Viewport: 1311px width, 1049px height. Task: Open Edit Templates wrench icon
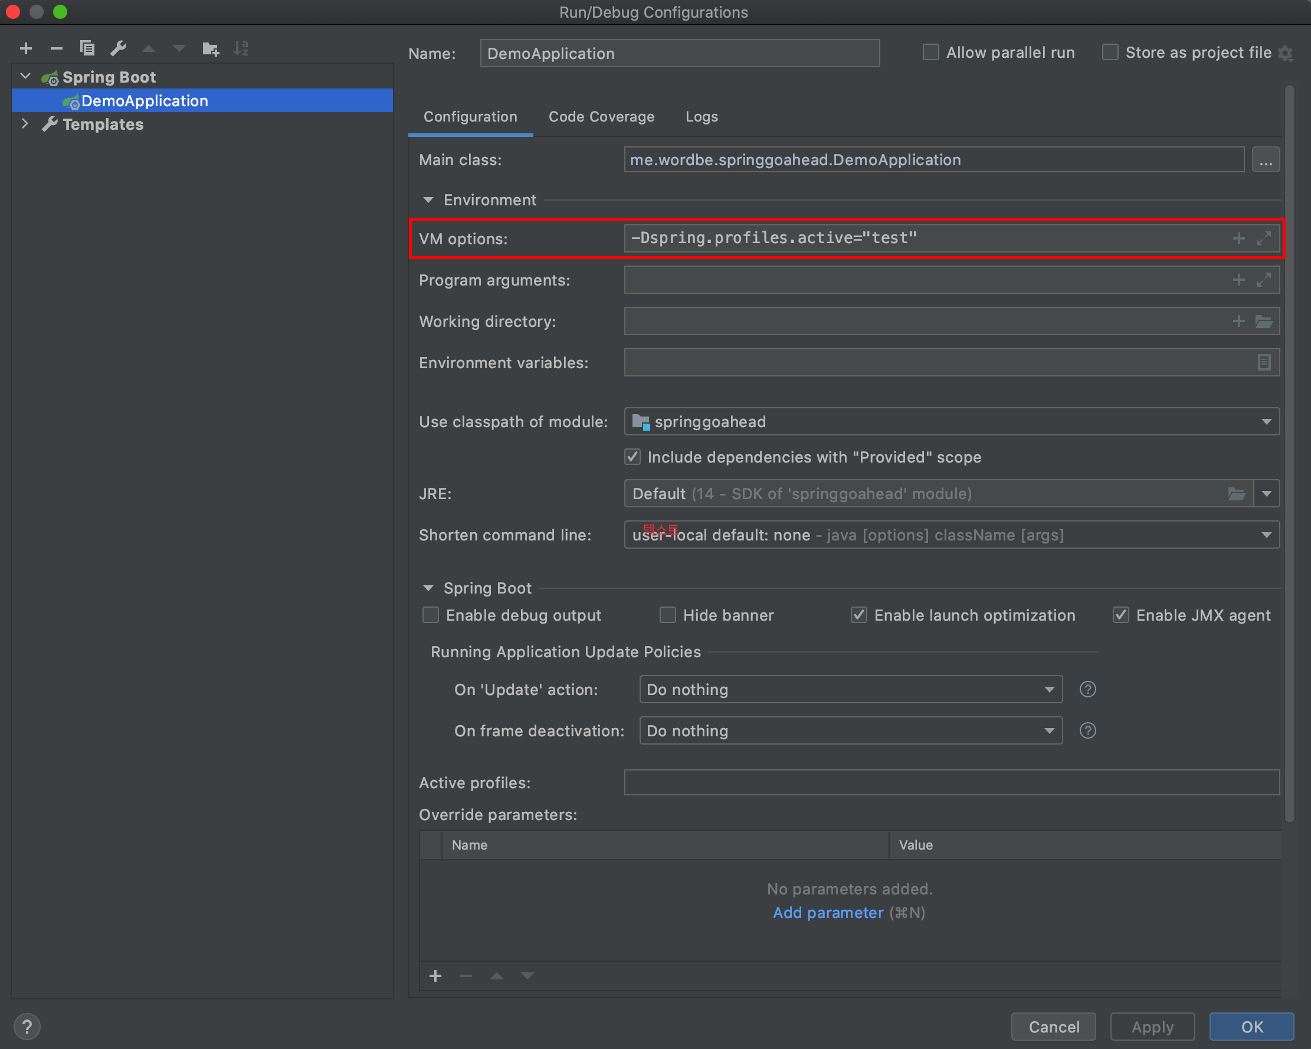point(118,48)
